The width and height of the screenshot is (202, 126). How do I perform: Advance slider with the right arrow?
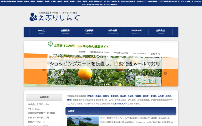pyautogui.click(x=165, y=73)
